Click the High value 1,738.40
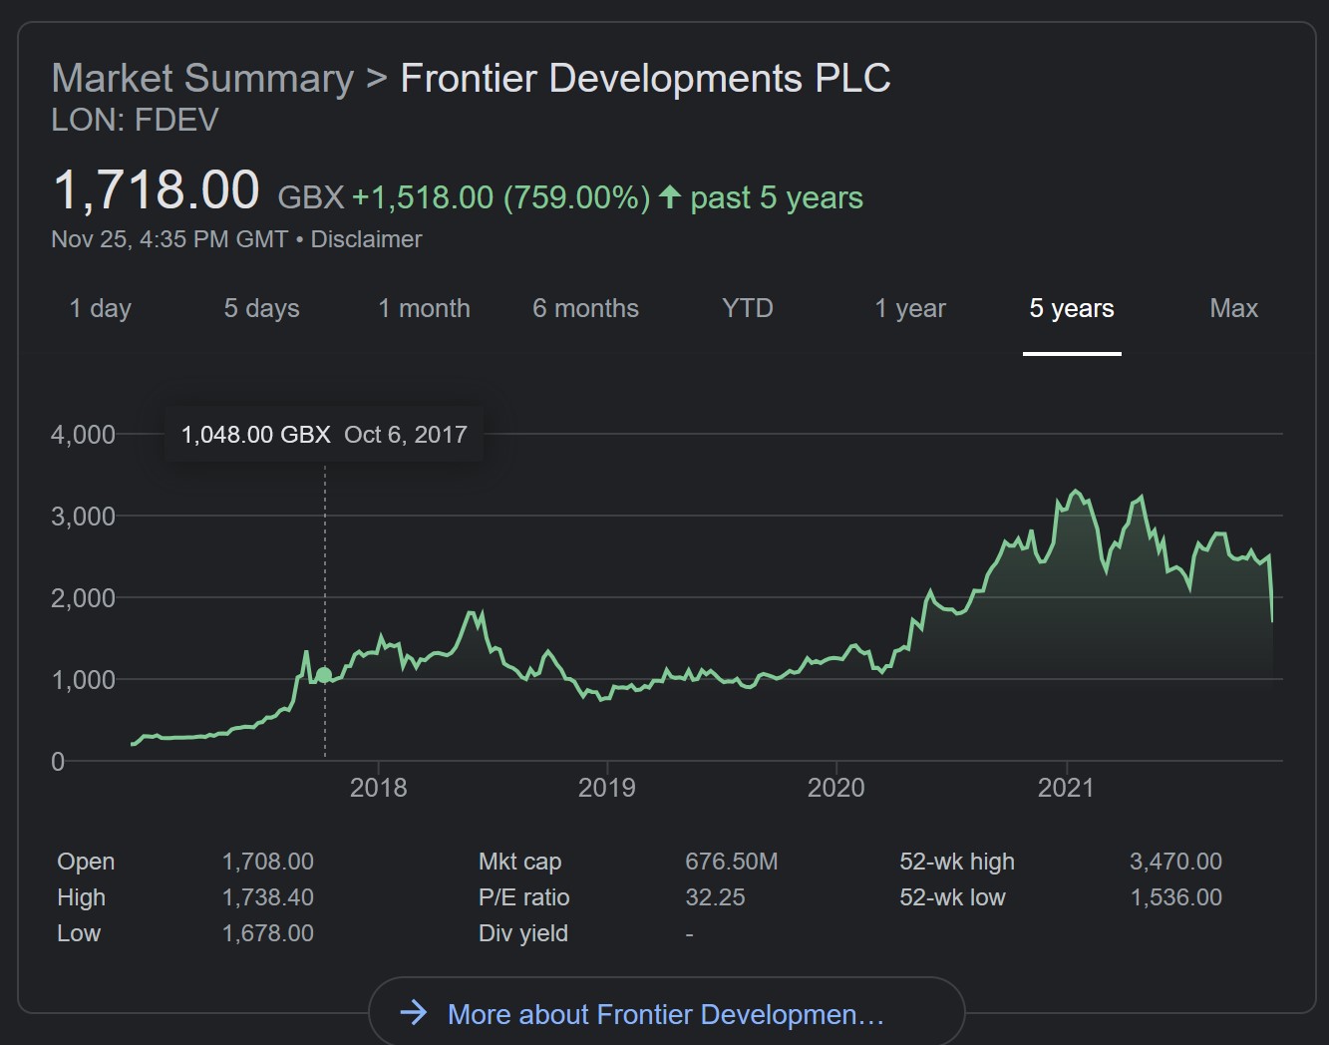 click(267, 897)
